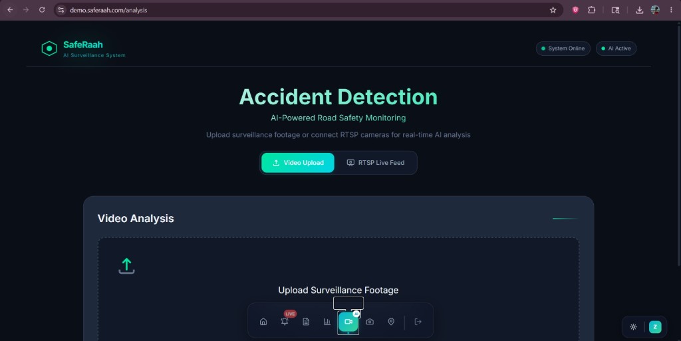Click AI-Powered Road Safety Monitoring subtitle
Image resolution: width=681 pixels, height=341 pixels.
(x=339, y=118)
